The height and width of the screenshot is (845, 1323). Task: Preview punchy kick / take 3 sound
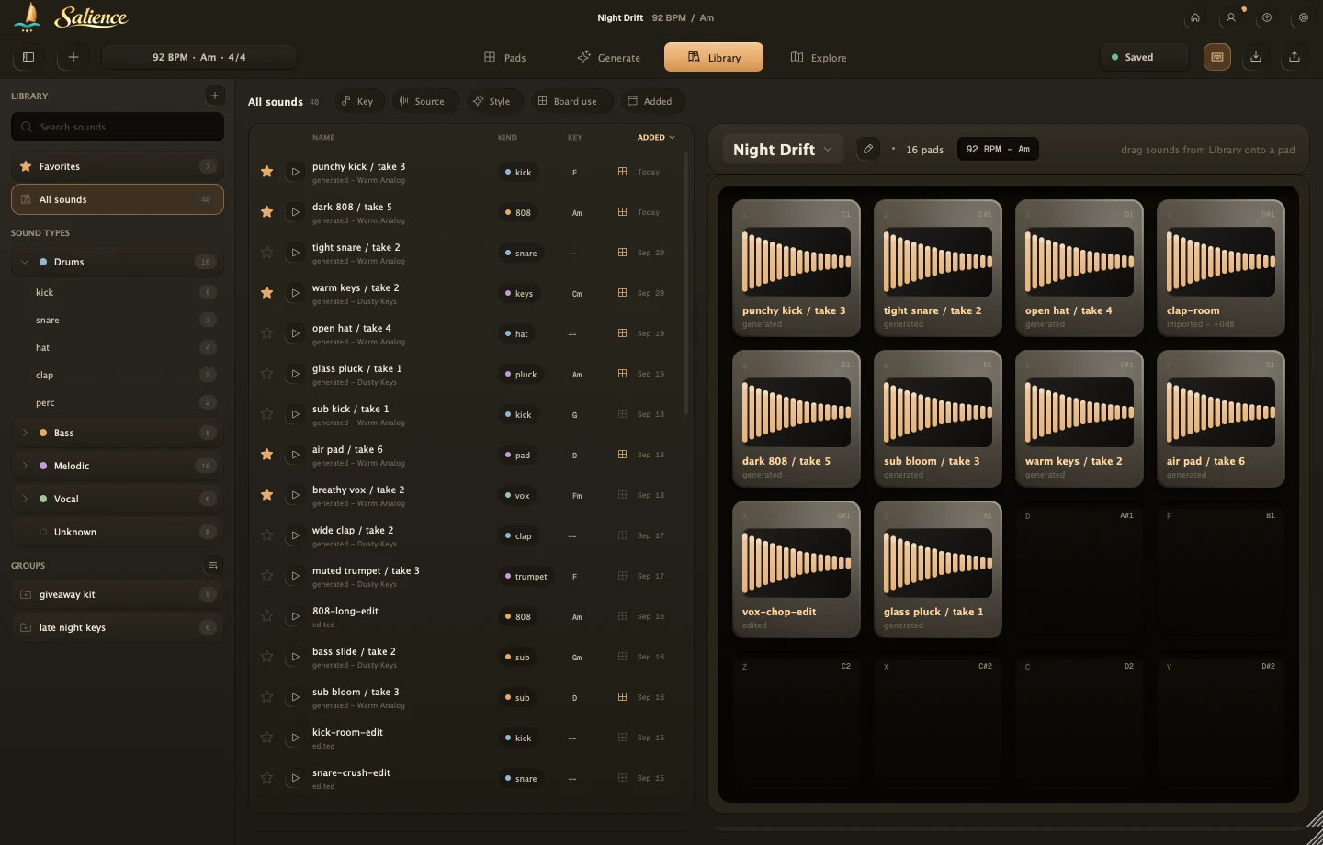(295, 172)
